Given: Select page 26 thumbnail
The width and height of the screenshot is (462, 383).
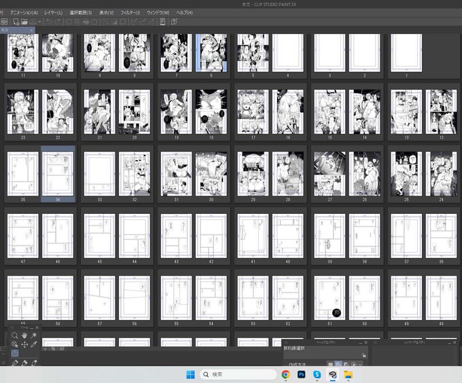Looking at the screenshot, I should pos(364,174).
